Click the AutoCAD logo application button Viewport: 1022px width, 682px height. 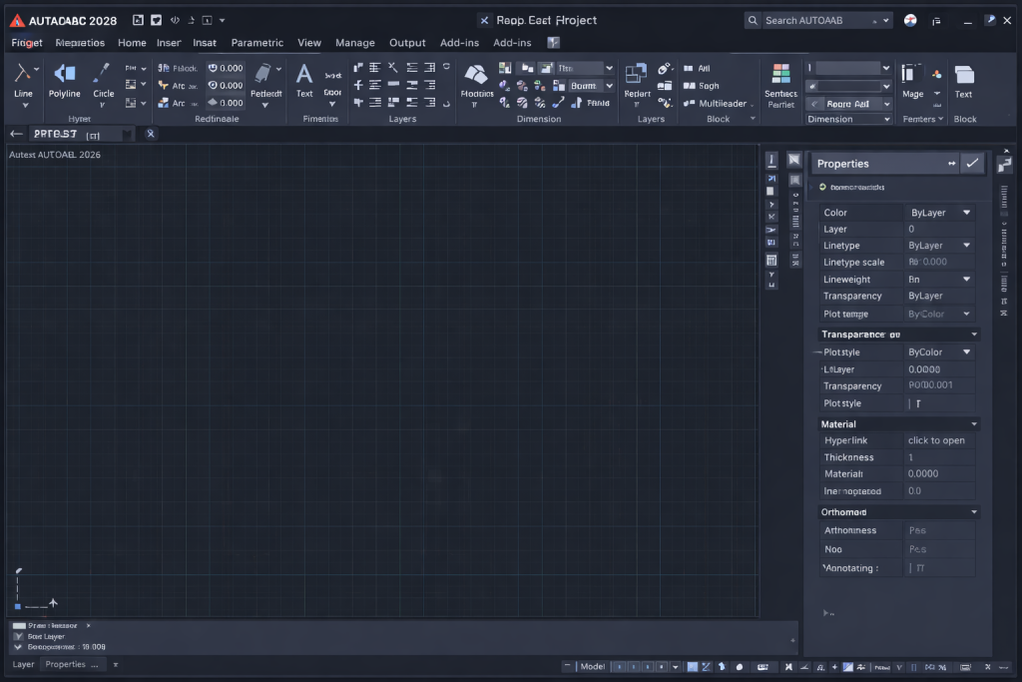tap(17, 20)
